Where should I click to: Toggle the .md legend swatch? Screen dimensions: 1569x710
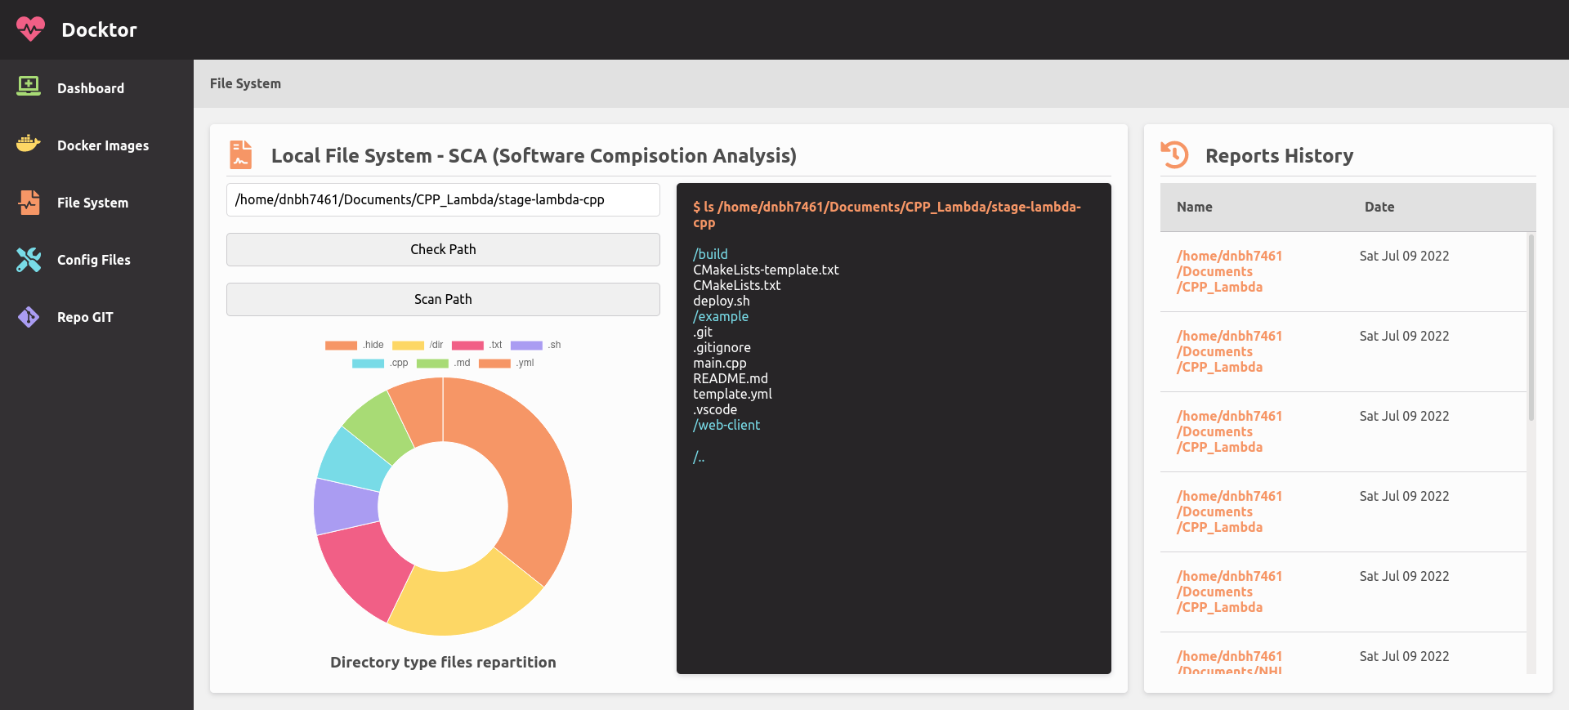pyautogui.click(x=432, y=363)
